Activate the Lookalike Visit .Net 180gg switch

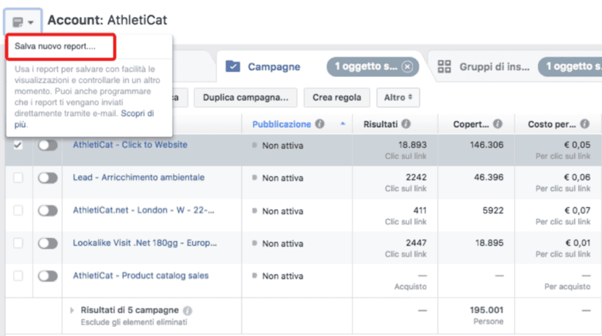point(48,244)
